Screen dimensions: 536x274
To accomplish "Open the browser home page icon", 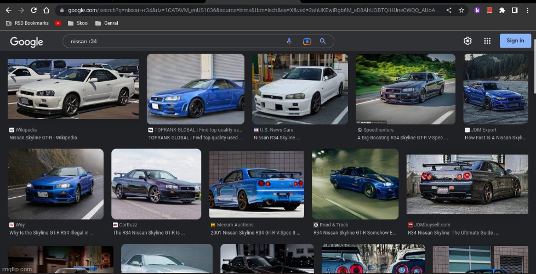I will point(46,10).
